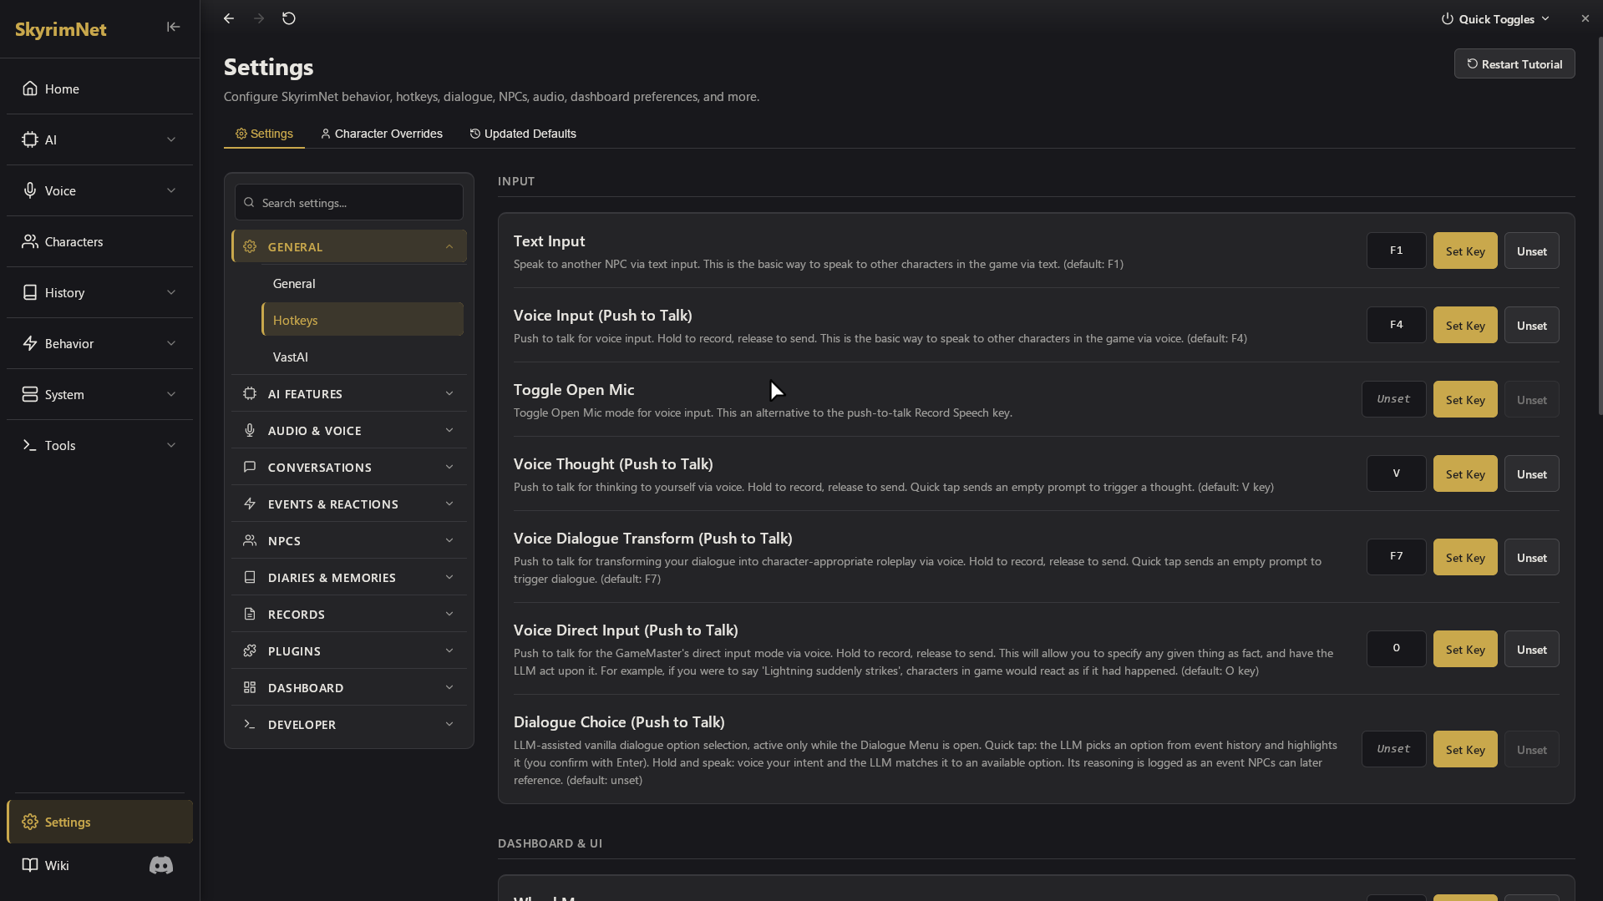This screenshot has width=1603, height=901.
Task: Close the dashboard with the X button
Action: [x=1585, y=18]
